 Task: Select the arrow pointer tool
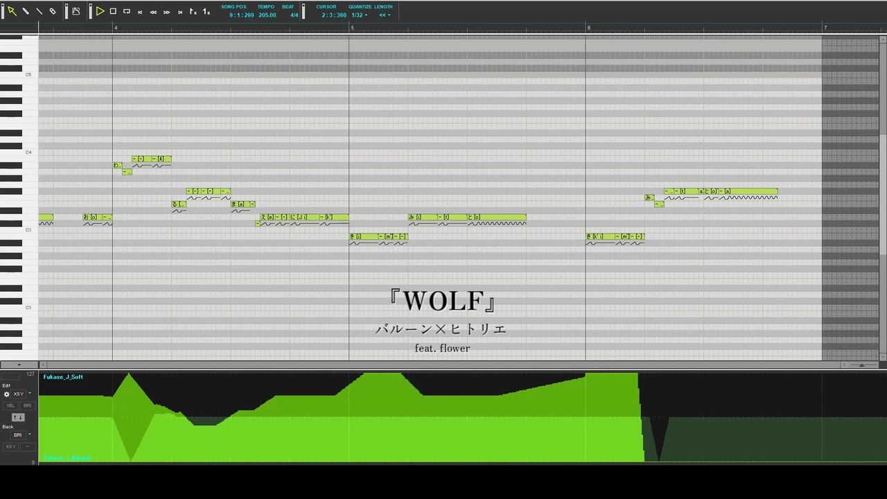[x=12, y=11]
